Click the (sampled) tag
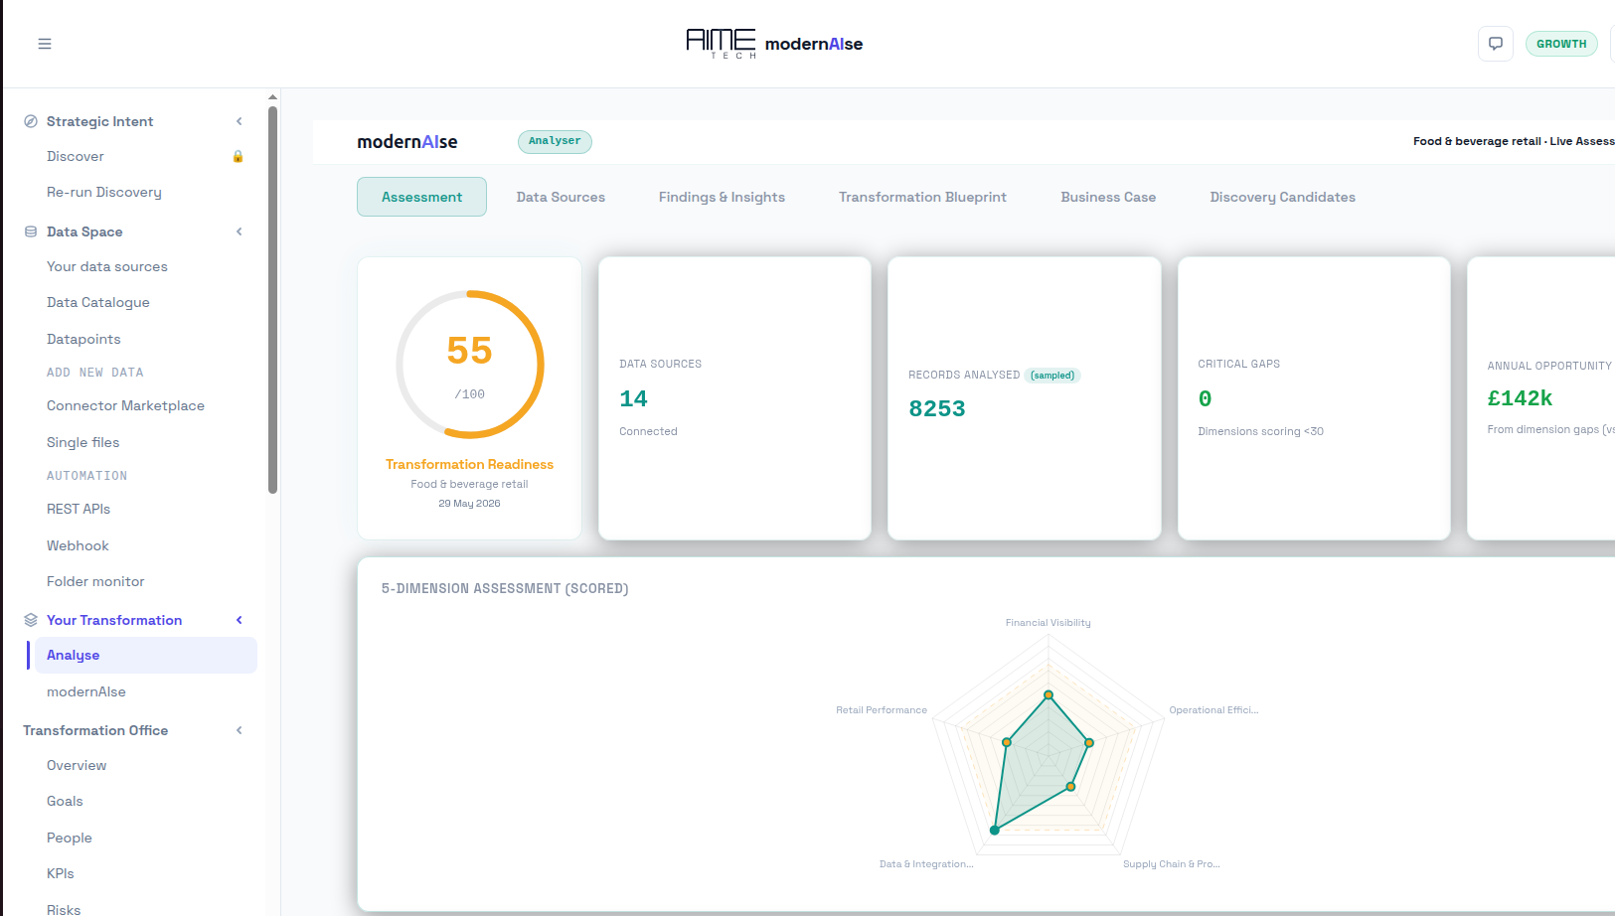This screenshot has height=916, width=1615. click(x=1052, y=376)
